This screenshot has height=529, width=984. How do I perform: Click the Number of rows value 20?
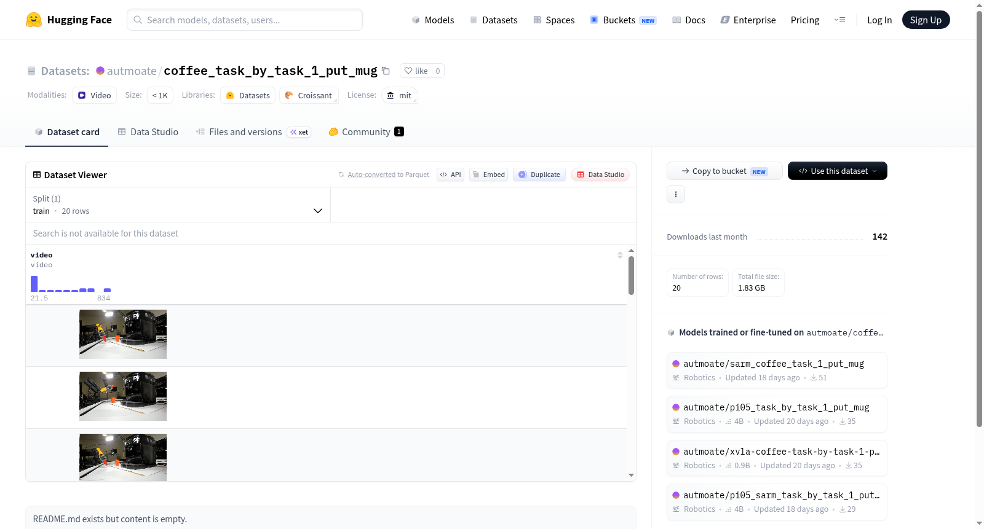pos(697,283)
